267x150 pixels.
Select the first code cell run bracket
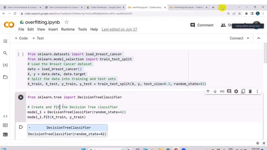point(21,55)
